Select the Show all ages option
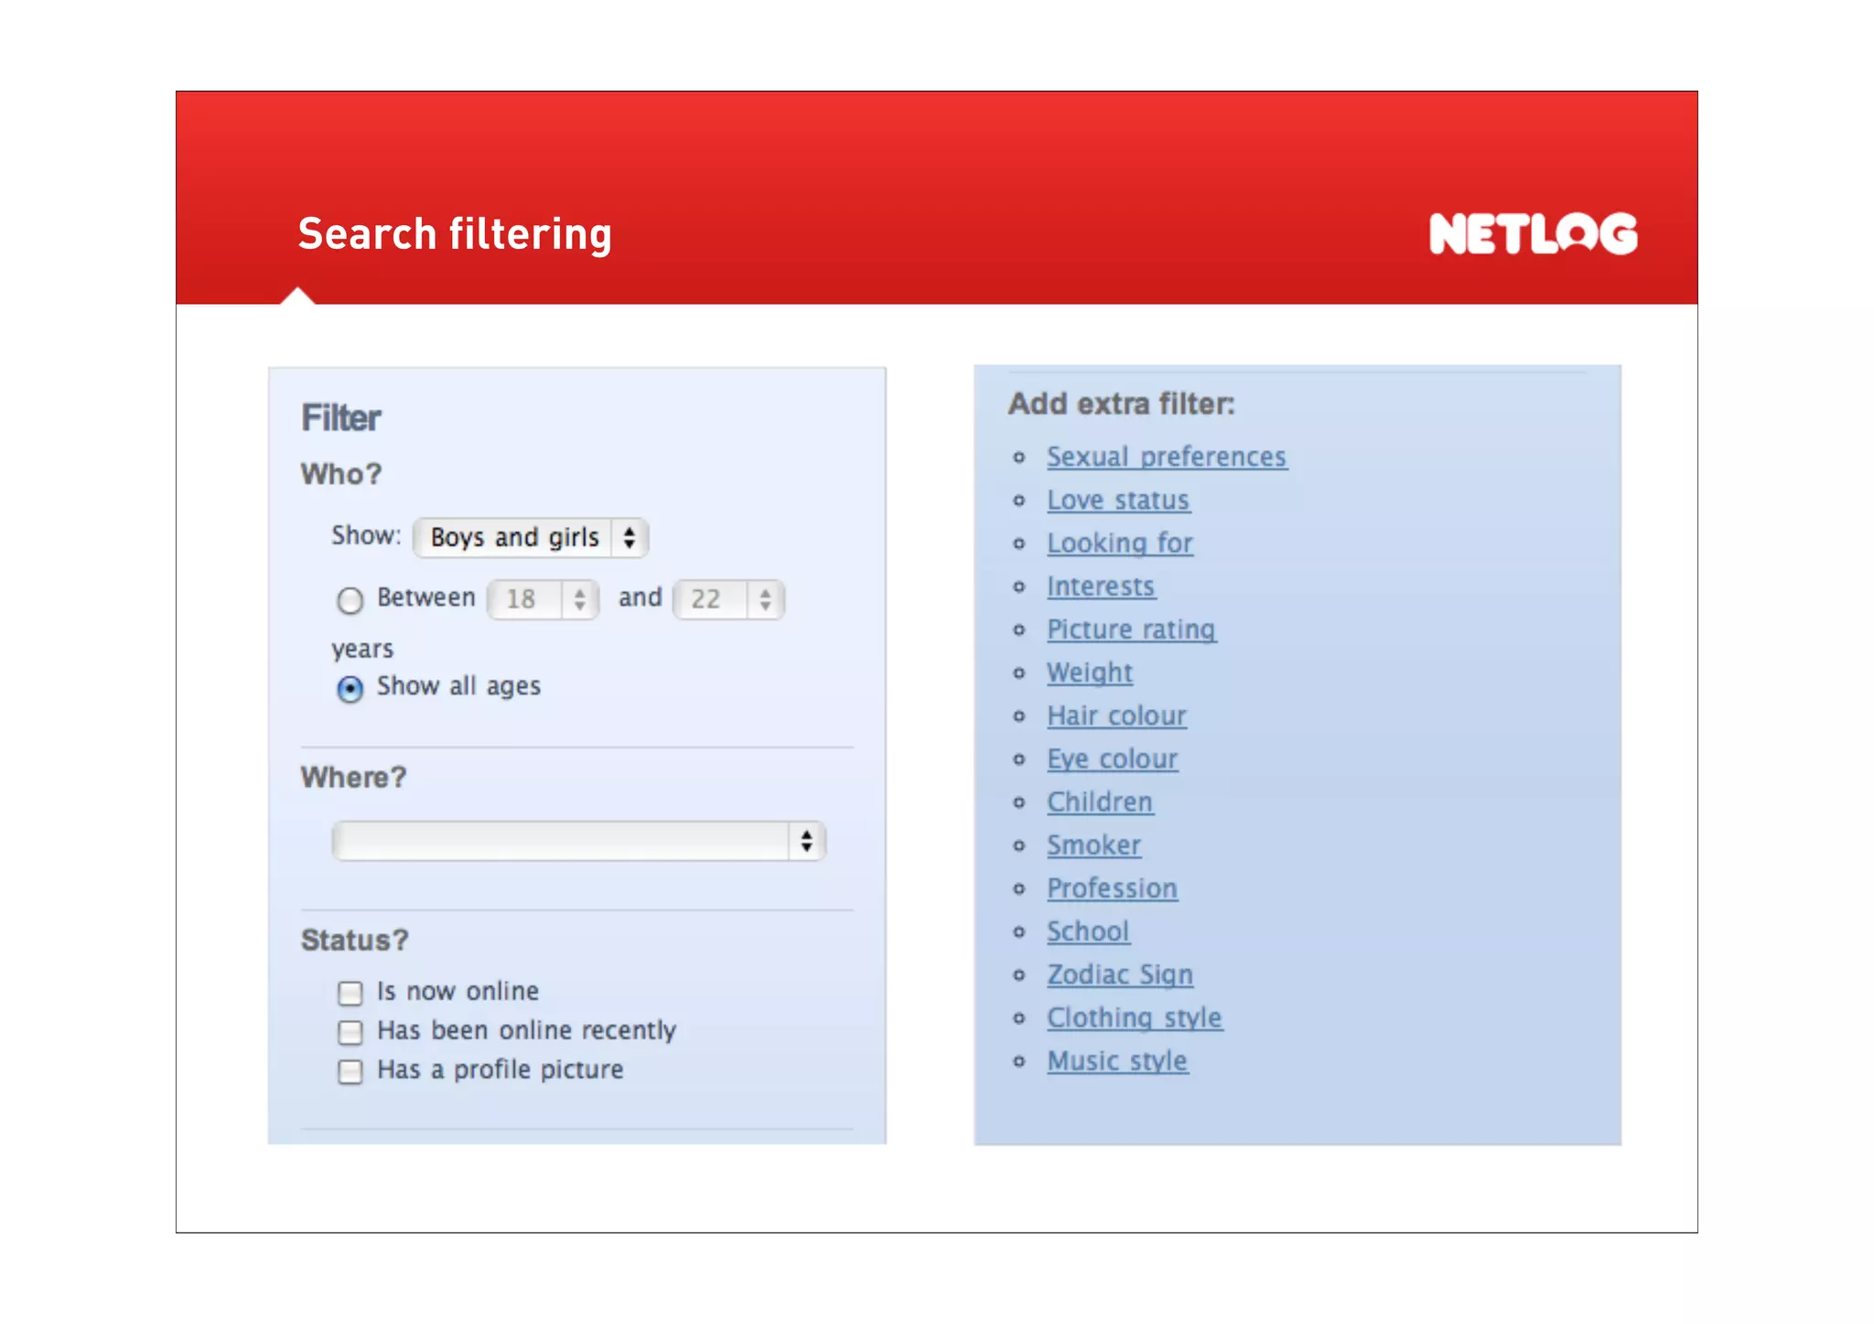Viewport: 1874px width, 1324px height. click(350, 688)
